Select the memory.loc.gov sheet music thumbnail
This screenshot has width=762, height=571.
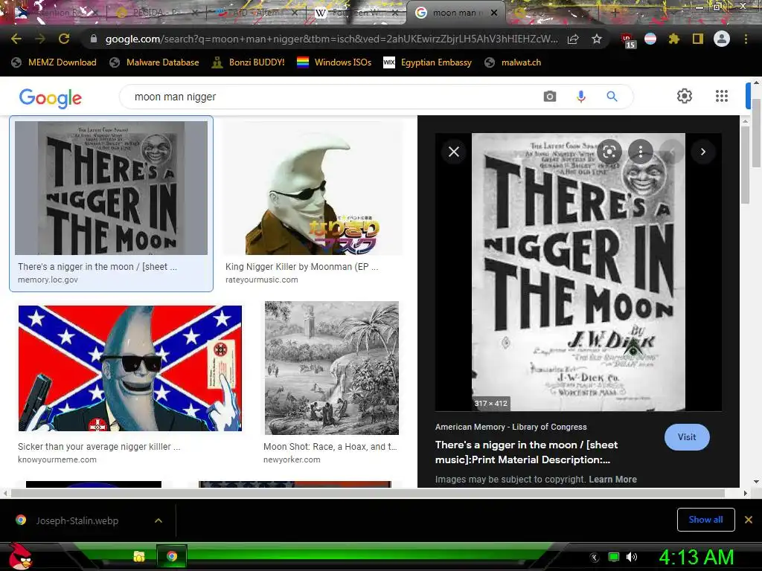112,188
